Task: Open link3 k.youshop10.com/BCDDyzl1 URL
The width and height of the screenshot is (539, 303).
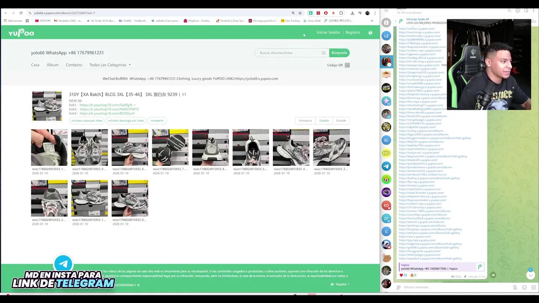Action: tap(107, 113)
